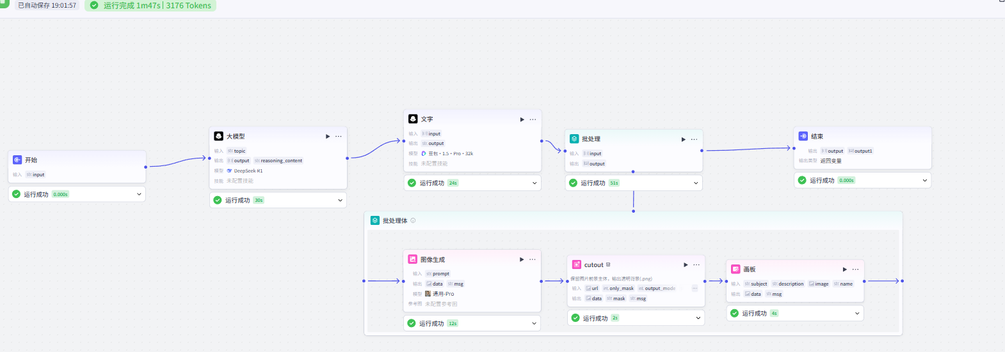Expand the 结束 node run result
This screenshot has height=352, width=1005.
click(924, 180)
